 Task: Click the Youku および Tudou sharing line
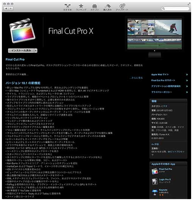click(x=33, y=193)
